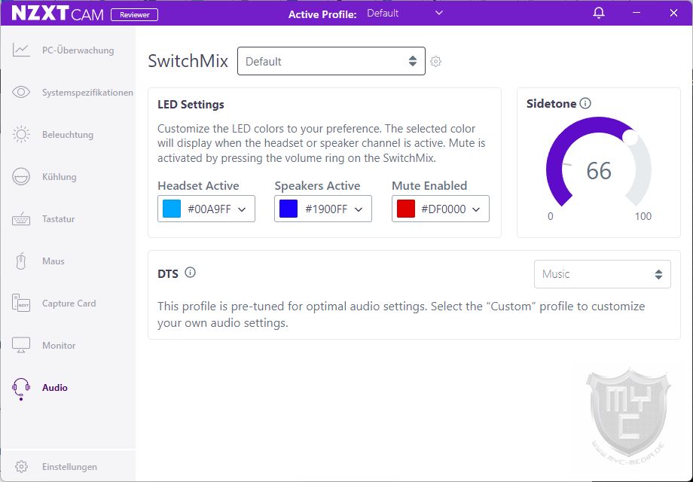Open the DTS Music preset dropdown

point(602,274)
